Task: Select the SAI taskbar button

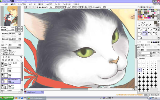Action: point(36,98)
